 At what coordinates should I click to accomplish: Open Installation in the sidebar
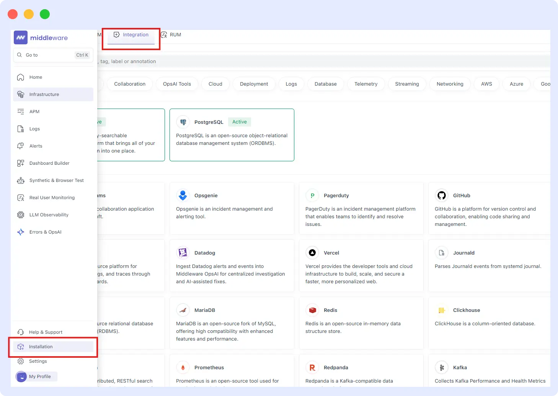click(x=53, y=347)
